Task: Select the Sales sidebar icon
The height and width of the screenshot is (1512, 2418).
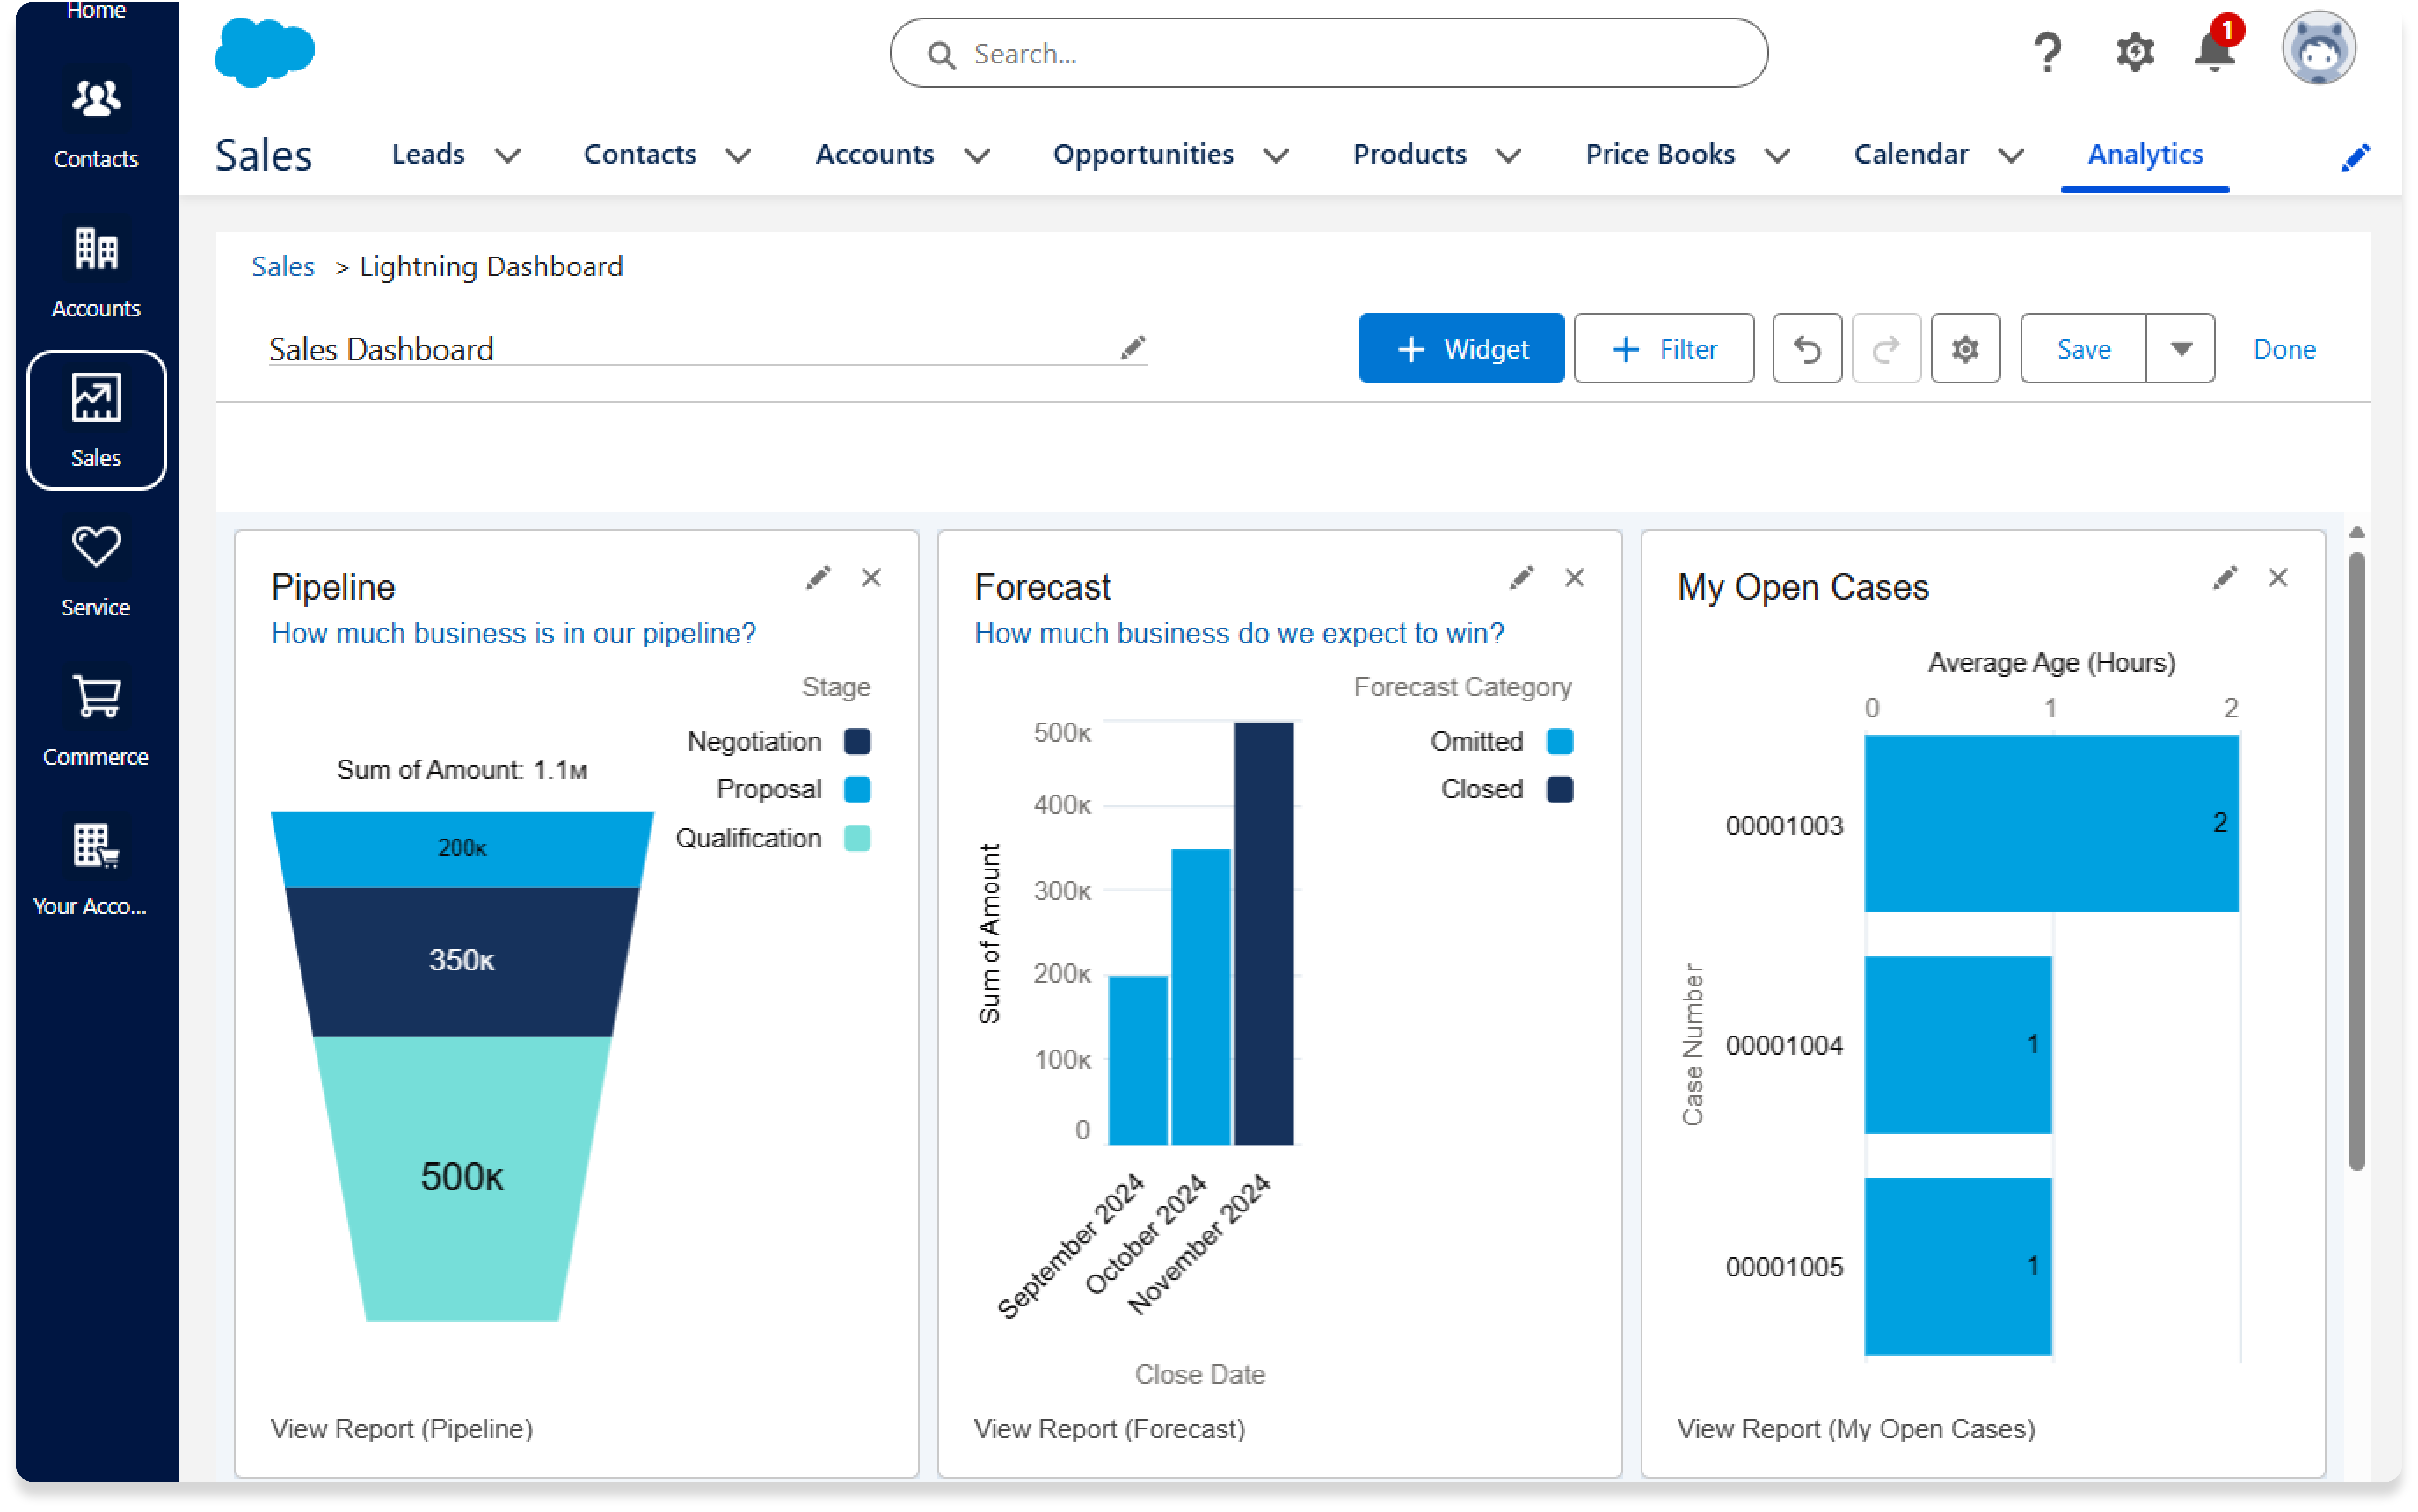Action: click(96, 420)
